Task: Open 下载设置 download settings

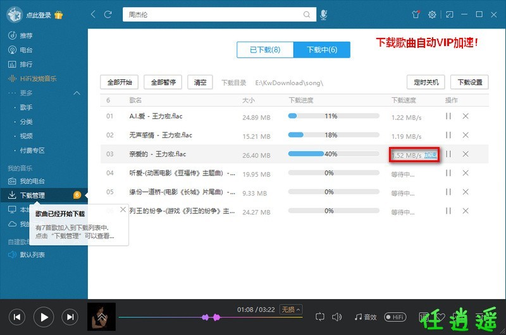Action: 469,83
